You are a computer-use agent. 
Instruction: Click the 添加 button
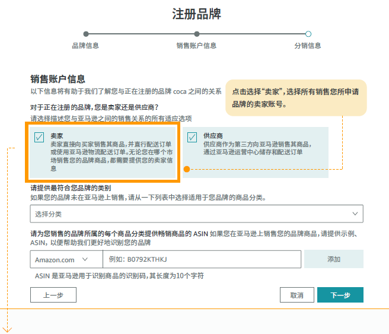[x=334, y=259]
